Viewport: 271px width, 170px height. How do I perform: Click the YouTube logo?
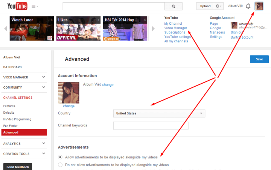tap(16, 6)
